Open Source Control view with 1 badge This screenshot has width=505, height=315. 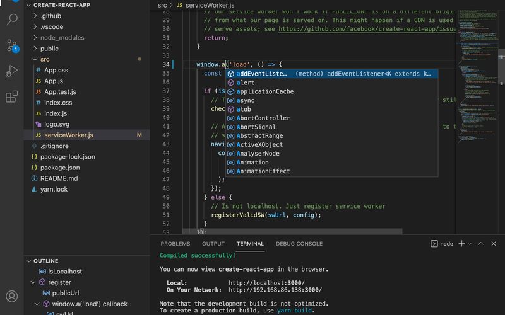pyautogui.click(x=12, y=45)
